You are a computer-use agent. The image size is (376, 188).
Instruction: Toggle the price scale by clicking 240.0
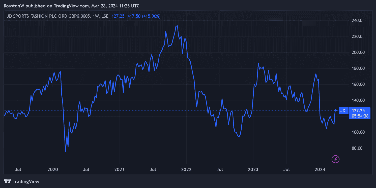click(357, 21)
